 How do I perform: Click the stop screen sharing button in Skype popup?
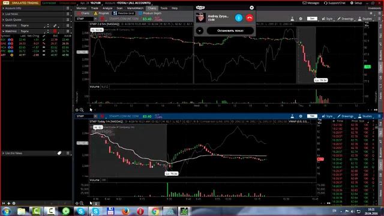(230, 31)
